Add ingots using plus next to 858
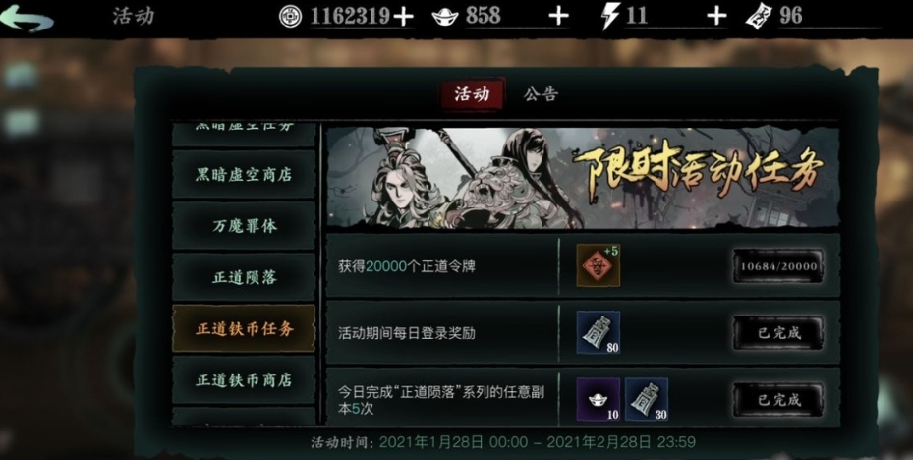Image resolution: width=913 pixels, height=460 pixels. (558, 17)
